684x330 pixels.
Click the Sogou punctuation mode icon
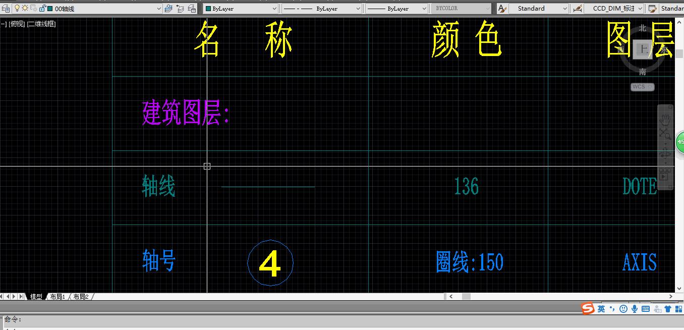612,309
